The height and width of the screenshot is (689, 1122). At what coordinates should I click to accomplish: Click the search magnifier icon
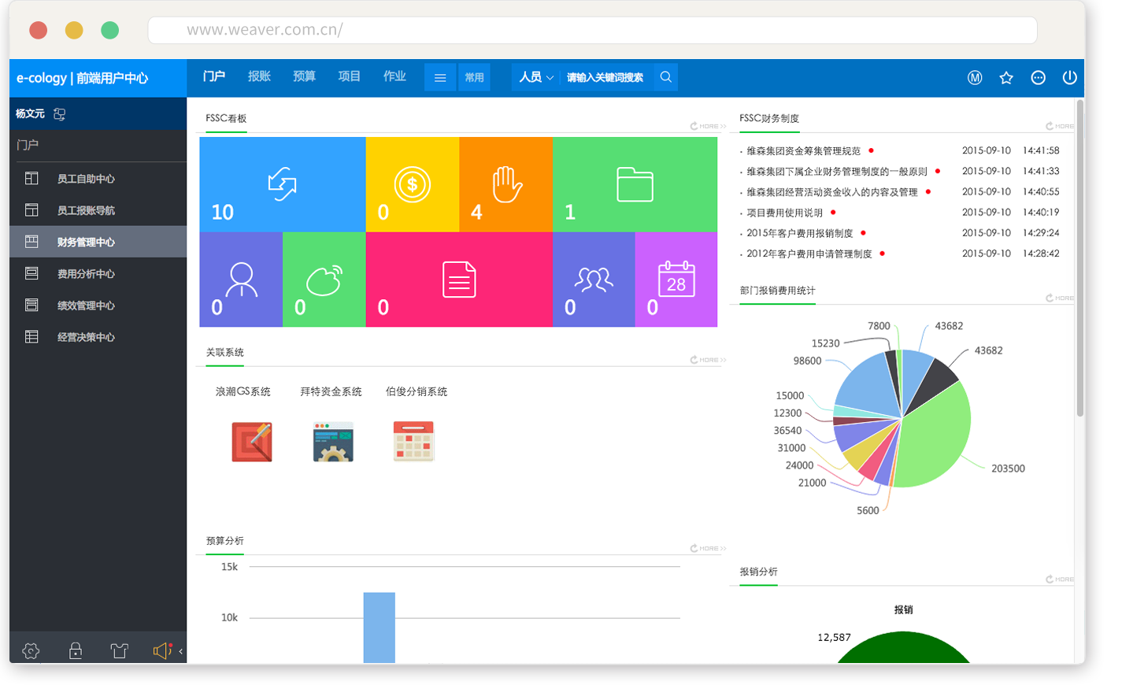click(x=665, y=77)
